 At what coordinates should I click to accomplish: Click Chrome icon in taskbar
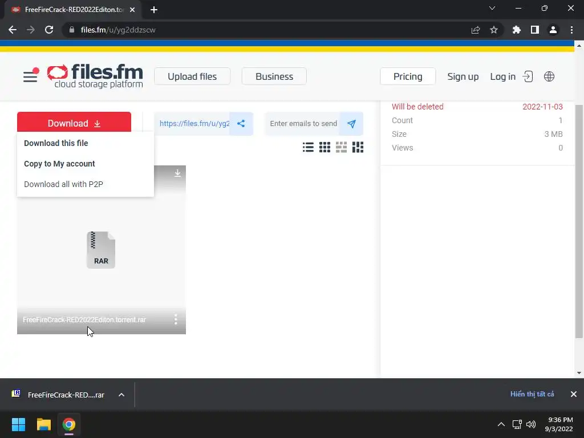pos(68,424)
